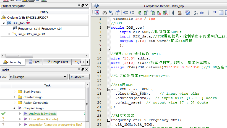The height and width of the screenshot is (128, 227).
Task: Expand the Assembler task
Action: coord(20,124)
